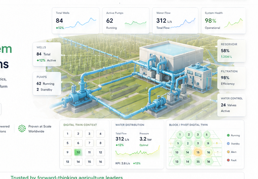Click "Trusted by forward-thinking agriculture leaders" heading
The width and height of the screenshot is (258, 179).
[x=67, y=177]
